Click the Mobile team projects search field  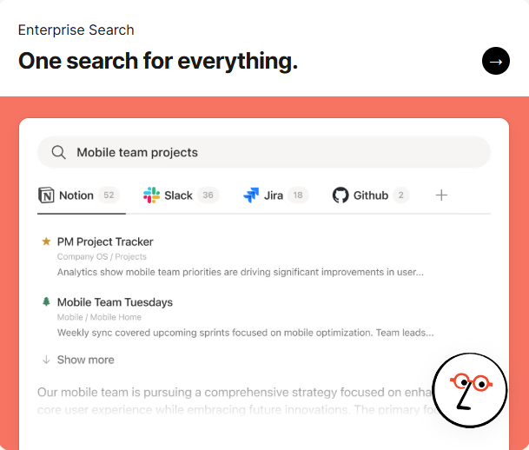pyautogui.click(x=261, y=153)
